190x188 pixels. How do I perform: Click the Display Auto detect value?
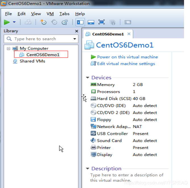(x=145, y=154)
